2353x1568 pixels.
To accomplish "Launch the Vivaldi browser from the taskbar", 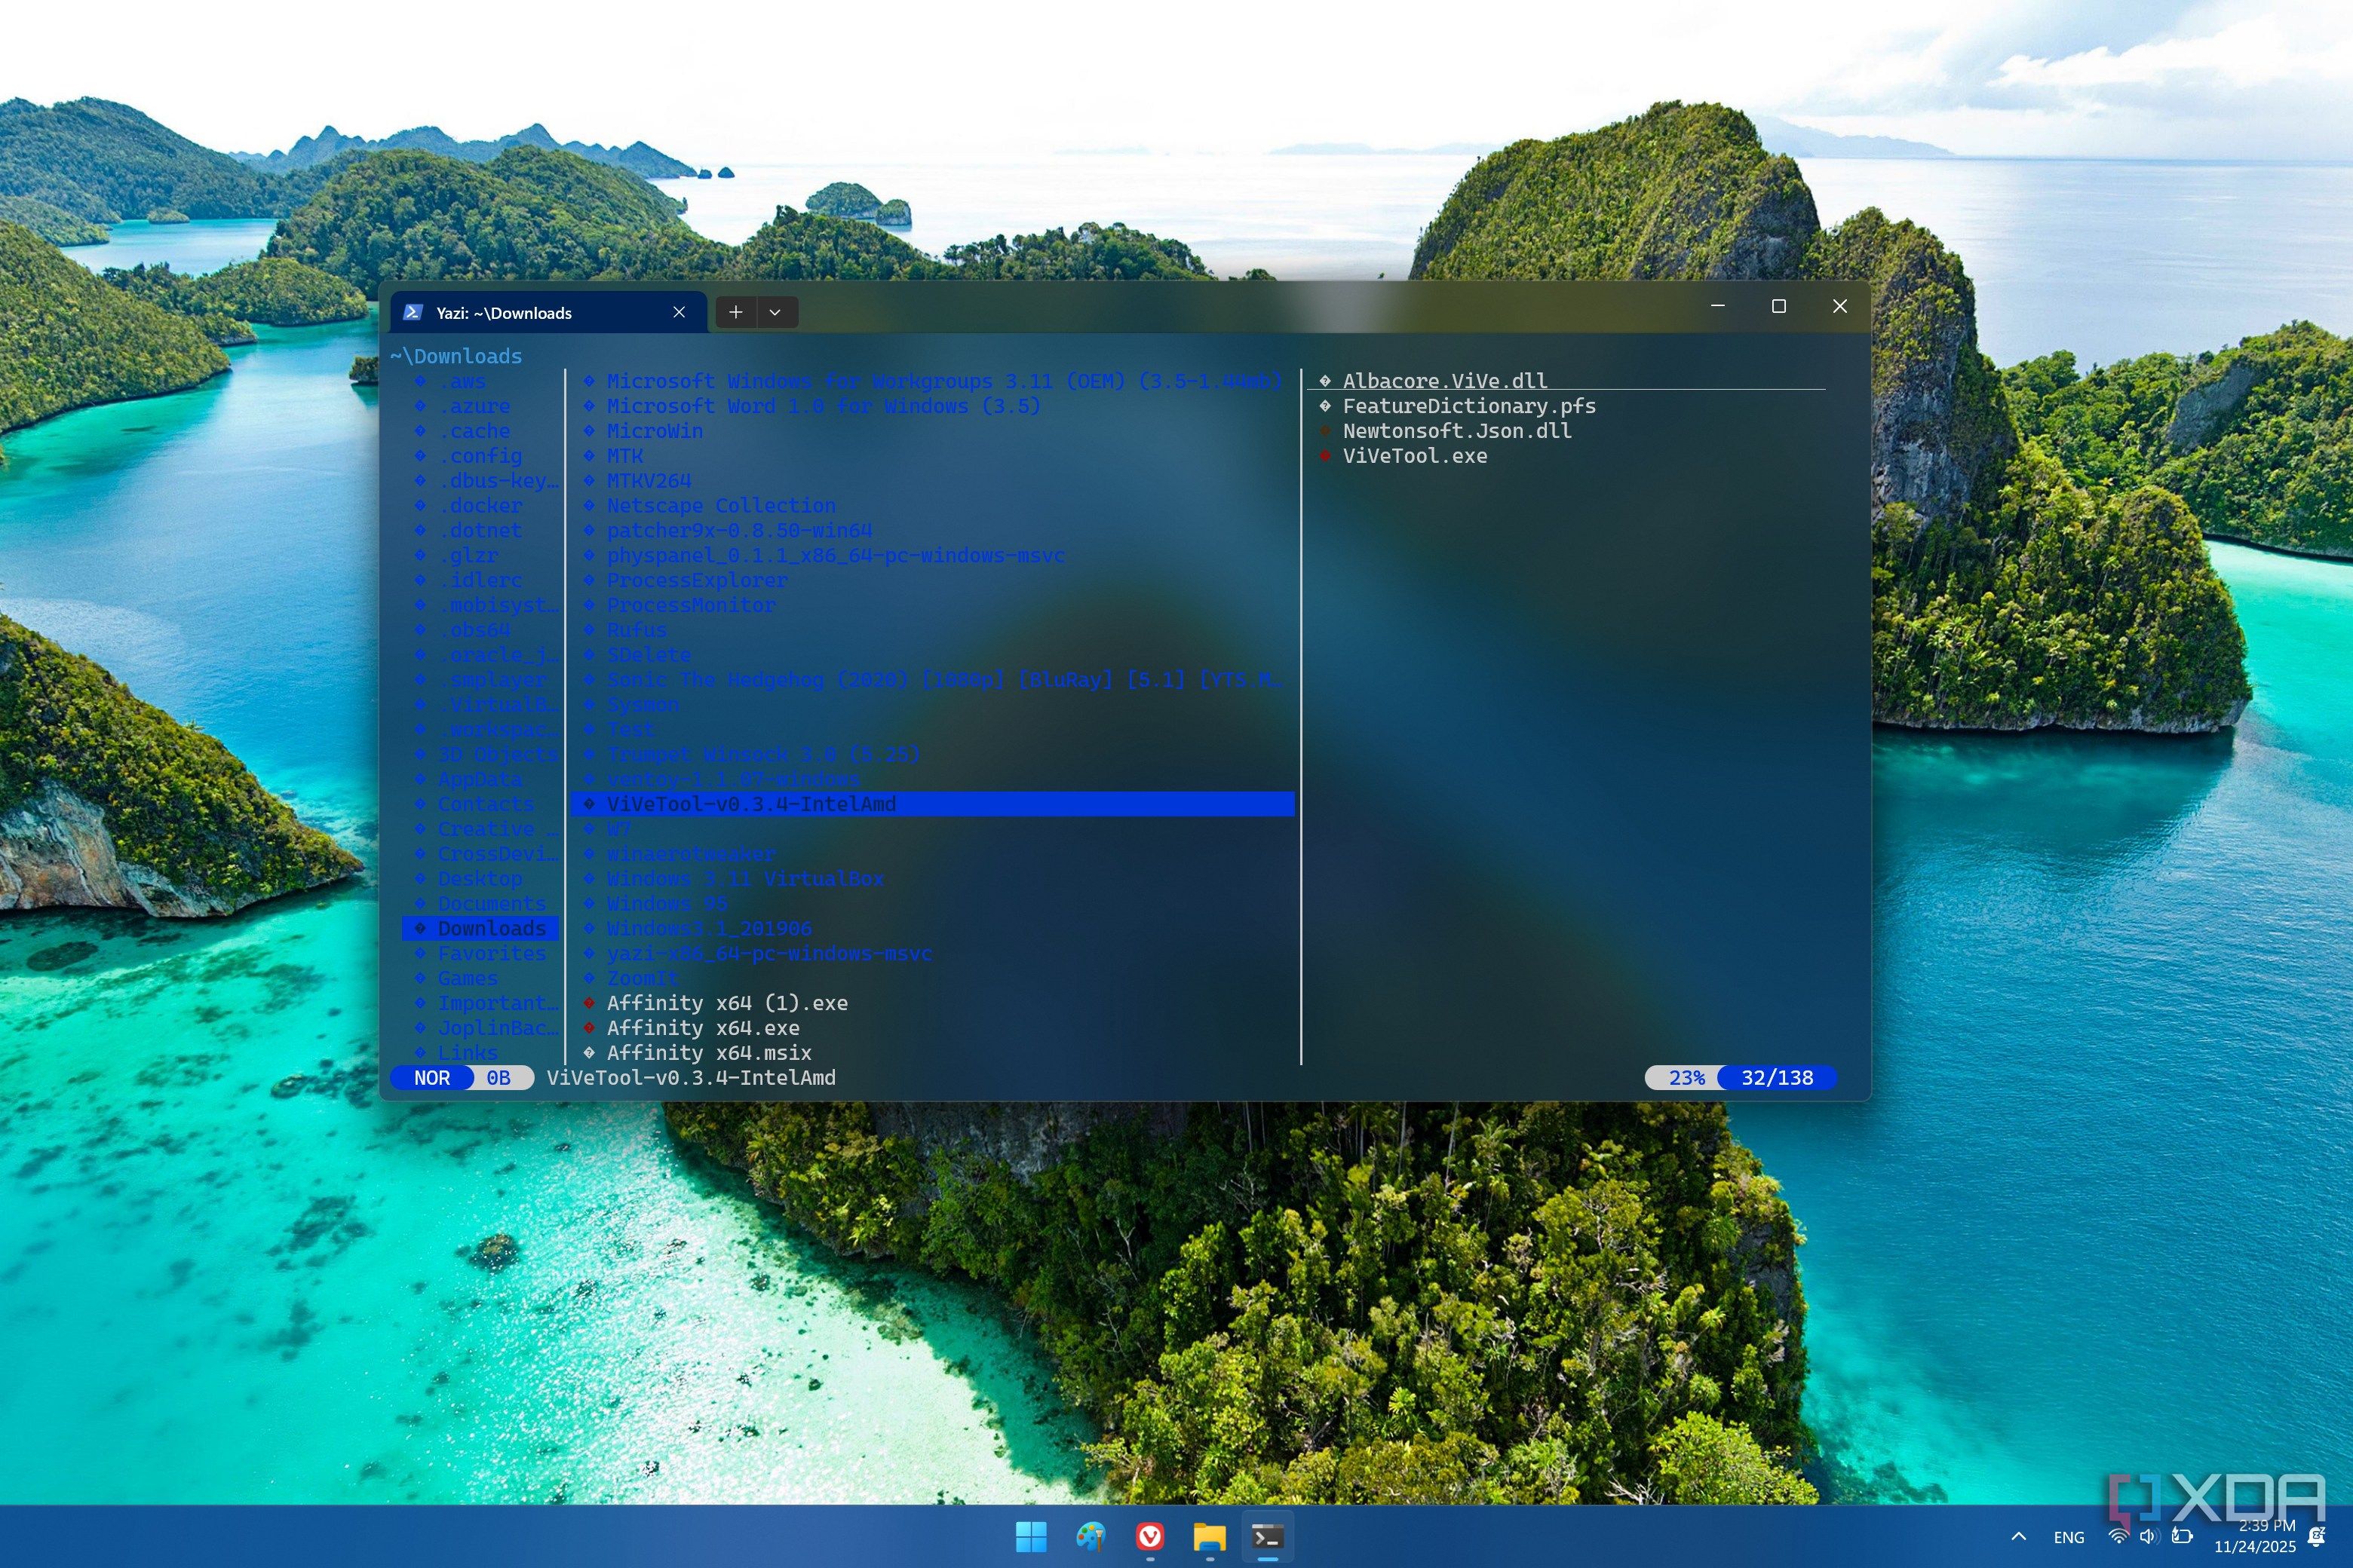I will (x=1149, y=1537).
